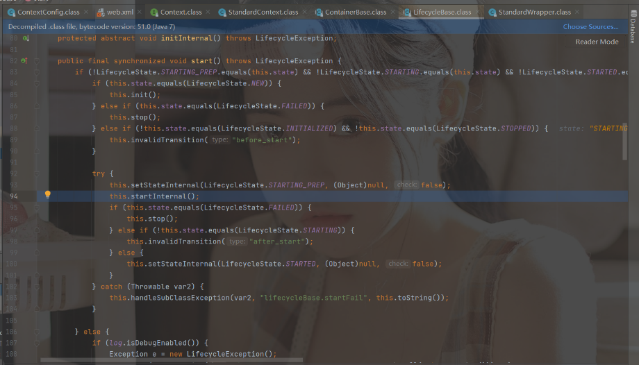Click new LifecycleException() on line 108

coord(222,354)
